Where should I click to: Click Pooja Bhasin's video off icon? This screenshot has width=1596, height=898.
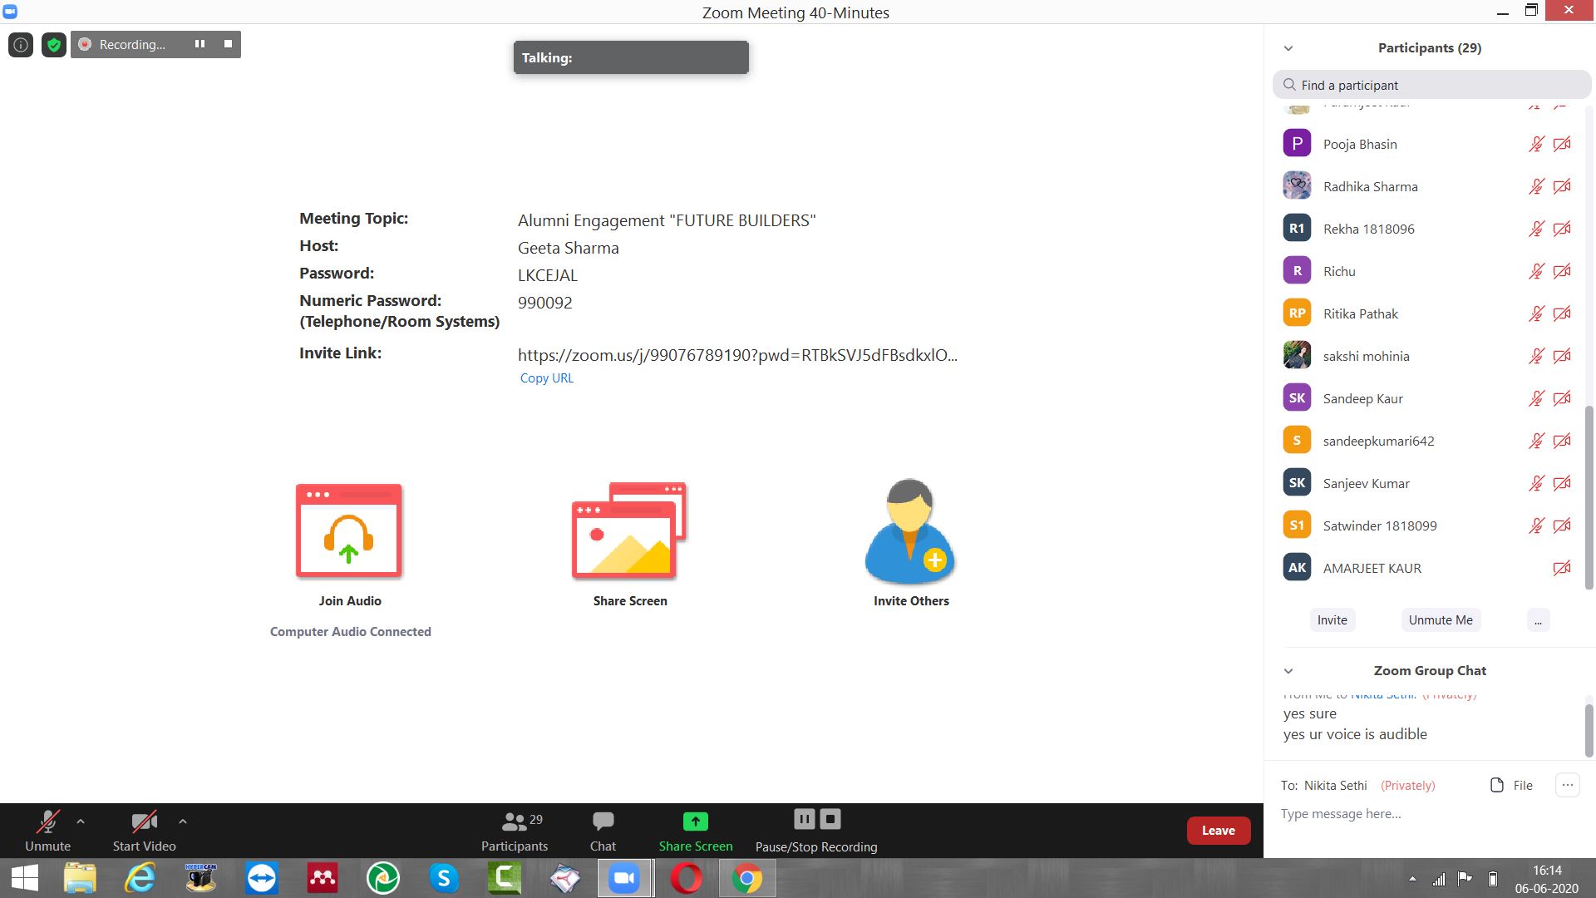coord(1562,144)
